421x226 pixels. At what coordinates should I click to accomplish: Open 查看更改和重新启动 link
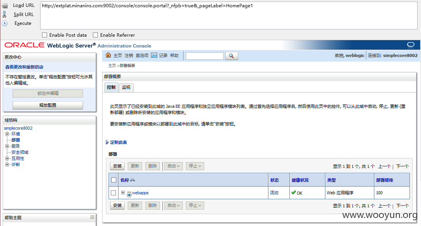[x=24, y=67]
